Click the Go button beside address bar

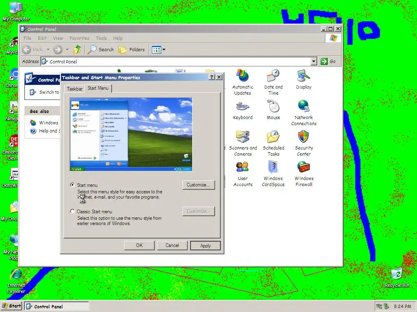coord(328,61)
